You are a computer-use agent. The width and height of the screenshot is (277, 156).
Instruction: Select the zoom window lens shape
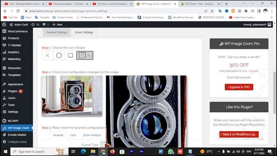(85, 55)
